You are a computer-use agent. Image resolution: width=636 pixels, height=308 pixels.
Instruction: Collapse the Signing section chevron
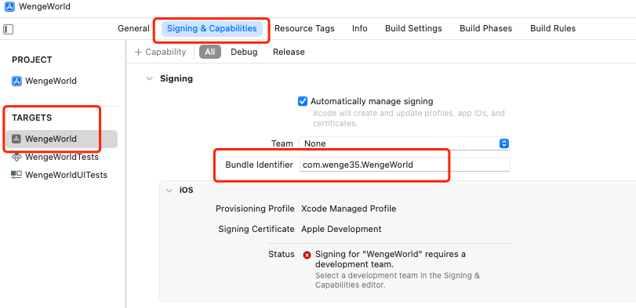pos(150,78)
